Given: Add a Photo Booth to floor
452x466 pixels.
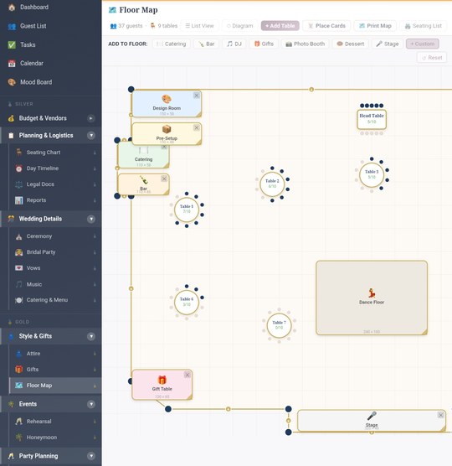Looking at the screenshot, I should (x=305, y=44).
